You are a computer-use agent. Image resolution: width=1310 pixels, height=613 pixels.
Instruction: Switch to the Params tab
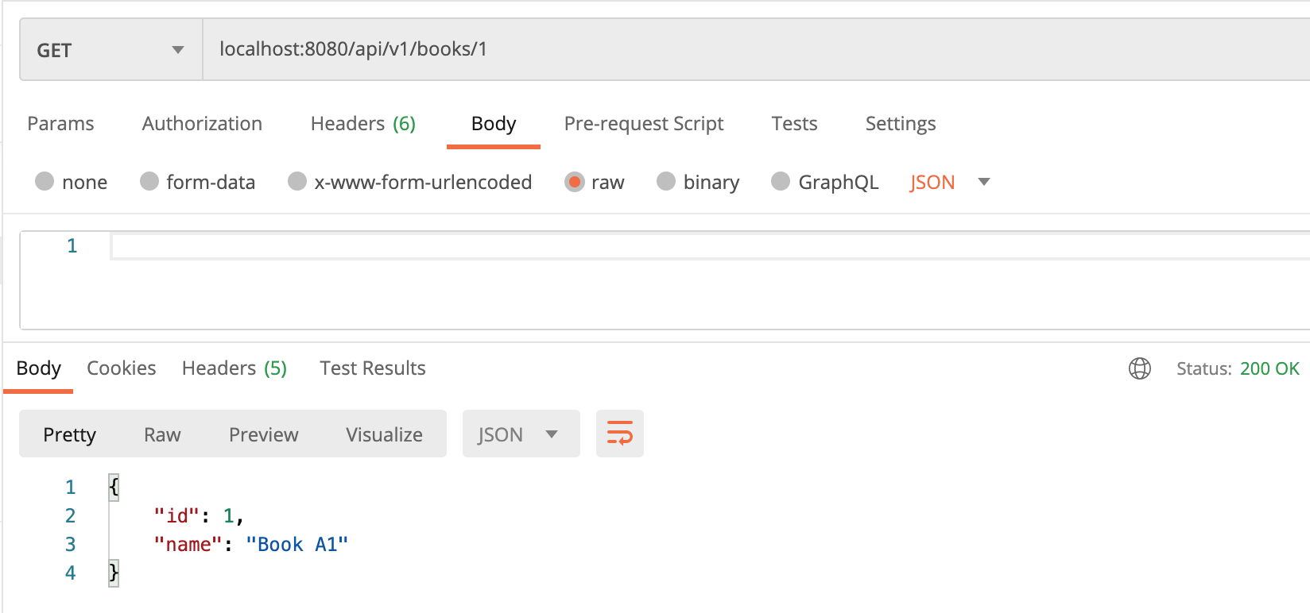60,124
